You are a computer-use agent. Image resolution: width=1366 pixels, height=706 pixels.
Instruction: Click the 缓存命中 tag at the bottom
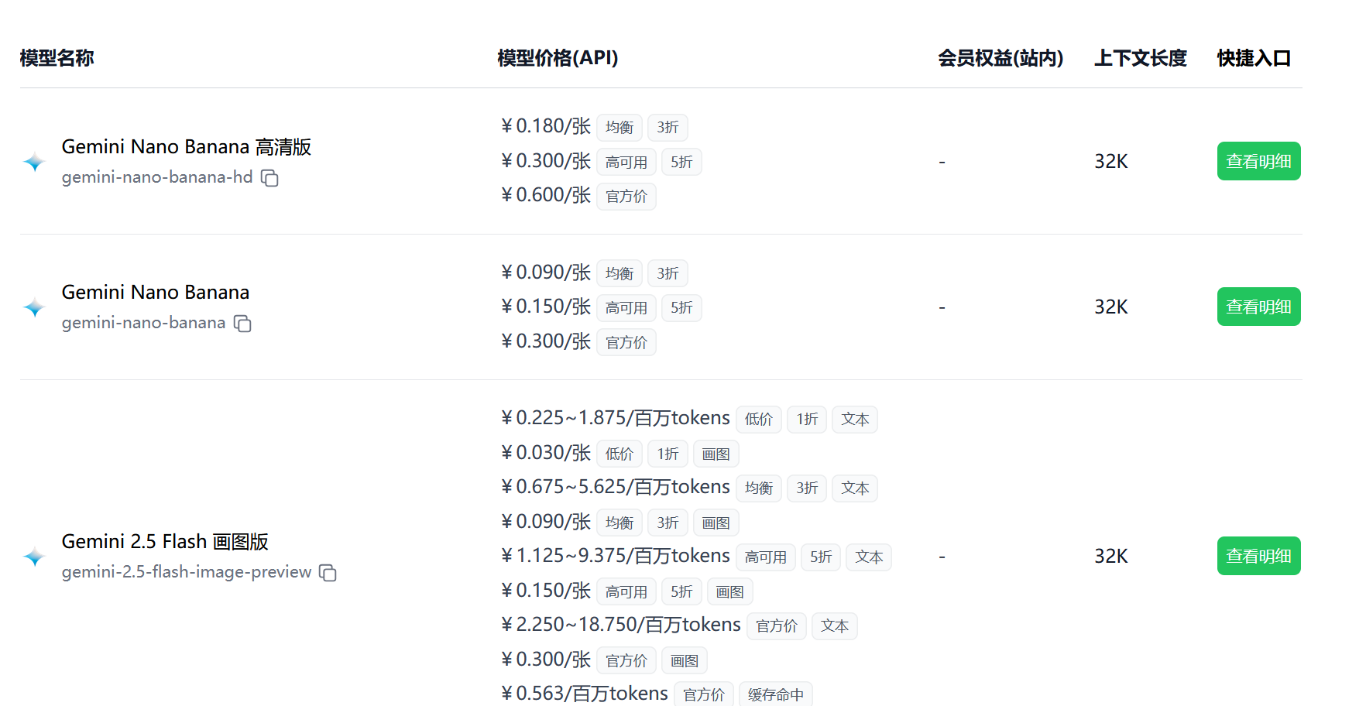[x=775, y=694]
